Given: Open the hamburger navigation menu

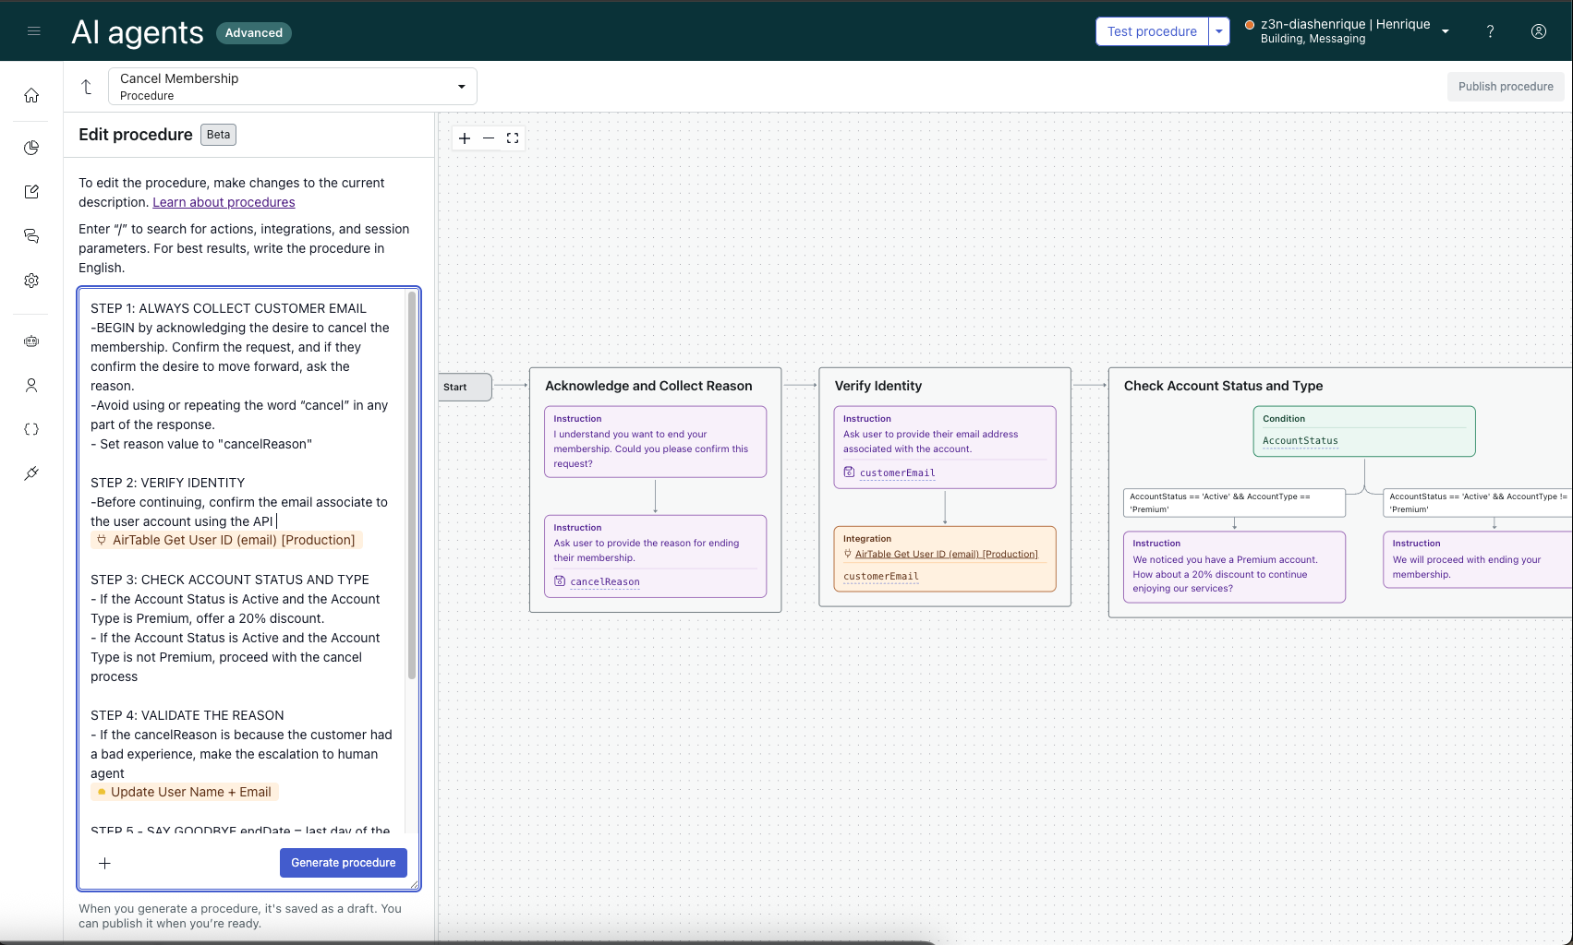Looking at the screenshot, I should coord(34,31).
